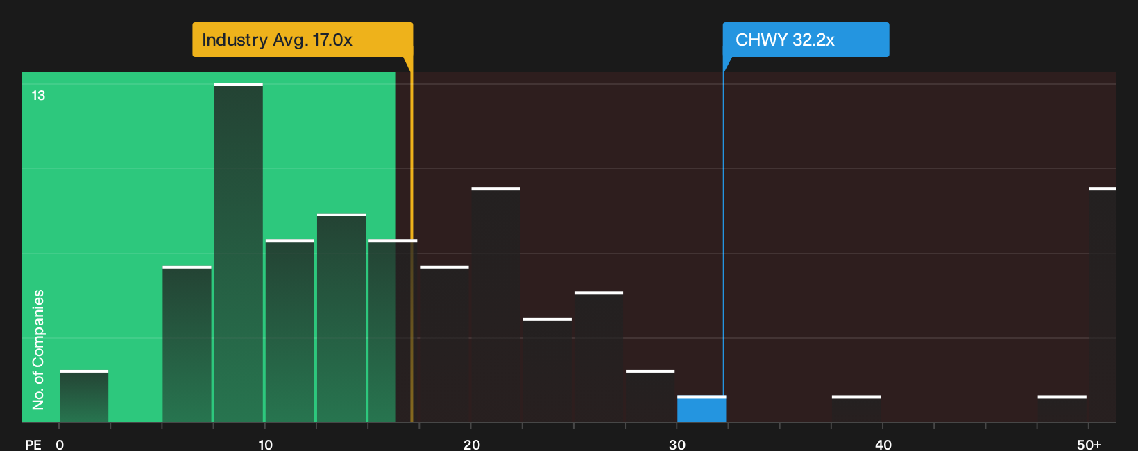Click the small bar between PE 37 and 40
Viewport: 1138px width, 451px height.
coord(856,409)
